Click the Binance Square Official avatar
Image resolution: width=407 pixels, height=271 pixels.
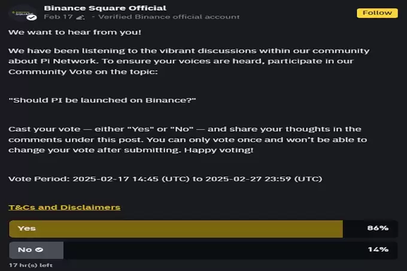coord(22,13)
